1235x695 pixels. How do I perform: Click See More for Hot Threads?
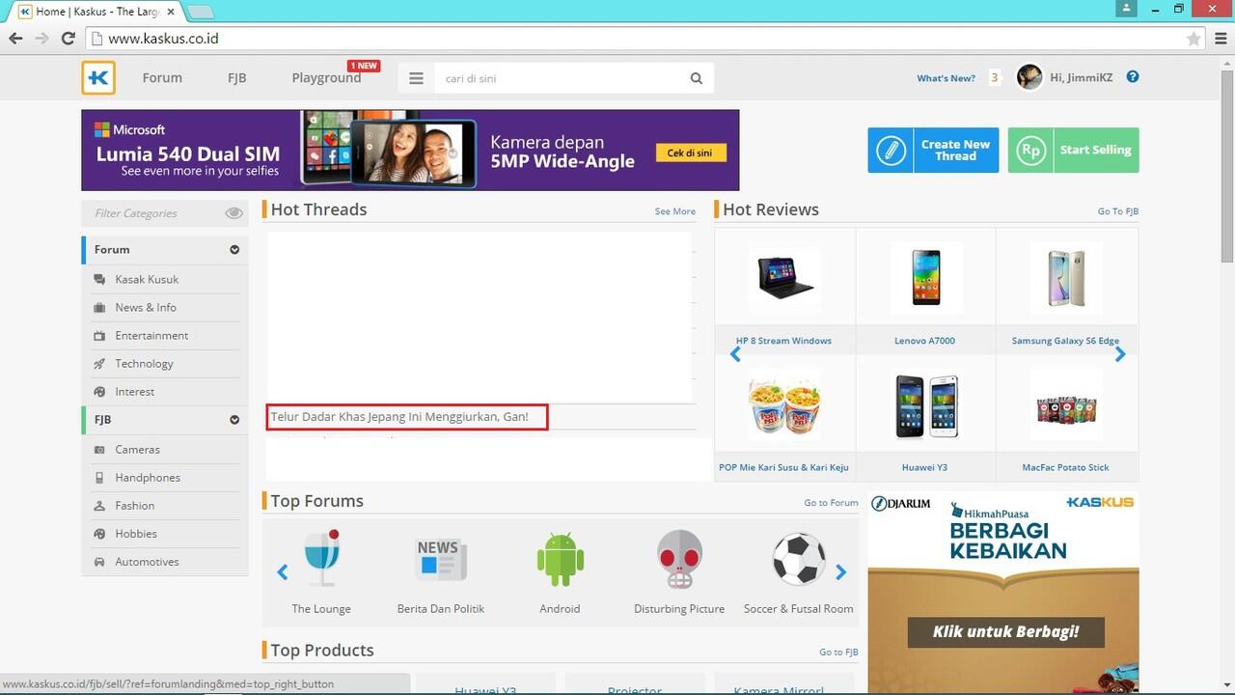point(675,211)
